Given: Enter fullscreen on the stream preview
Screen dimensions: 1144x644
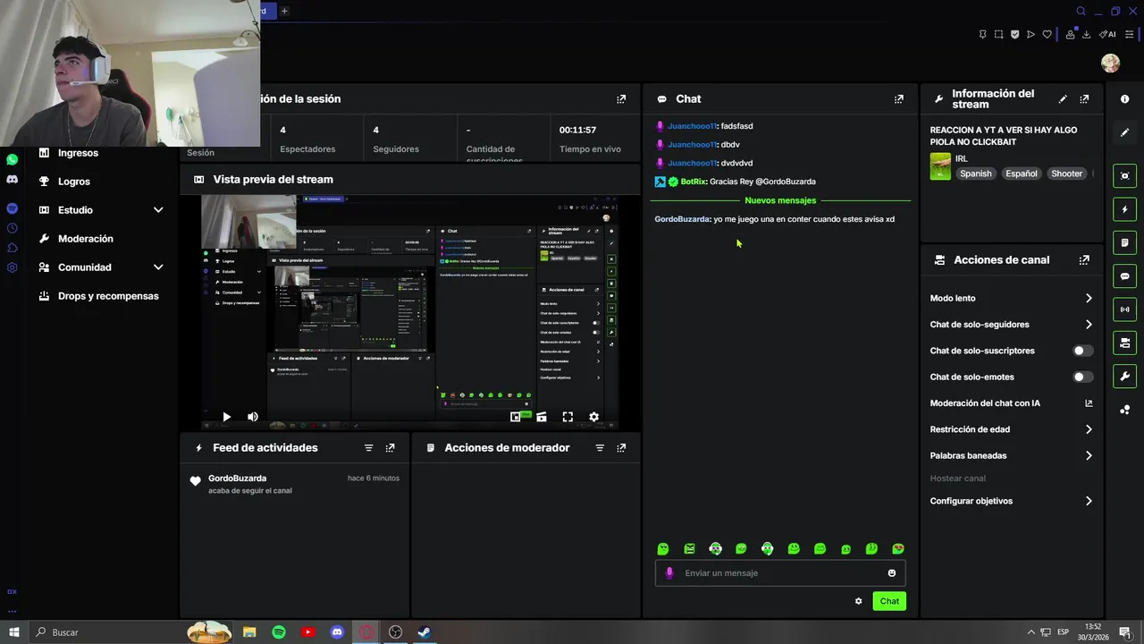Looking at the screenshot, I should coord(568,417).
